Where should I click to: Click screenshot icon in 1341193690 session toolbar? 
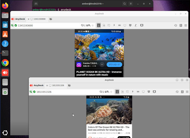pos(142,25)
